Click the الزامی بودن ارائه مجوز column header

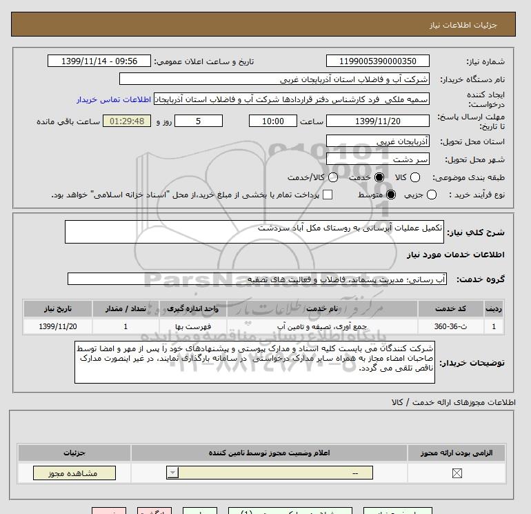coord(457,453)
